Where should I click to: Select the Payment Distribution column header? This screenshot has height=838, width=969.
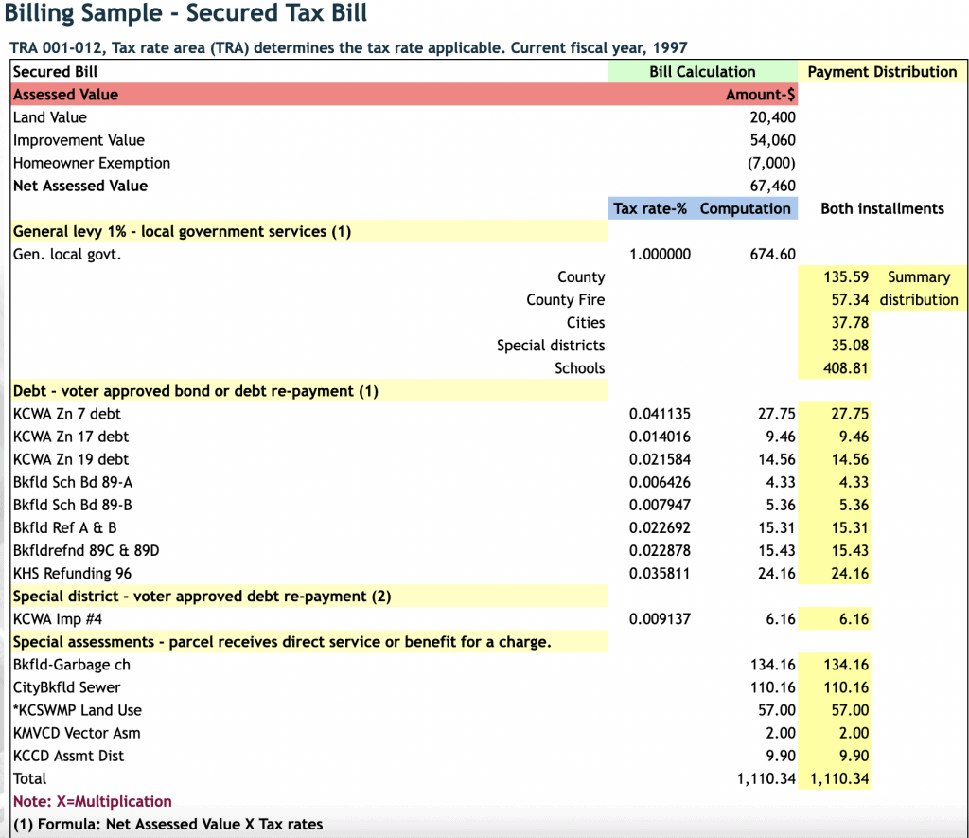point(882,71)
